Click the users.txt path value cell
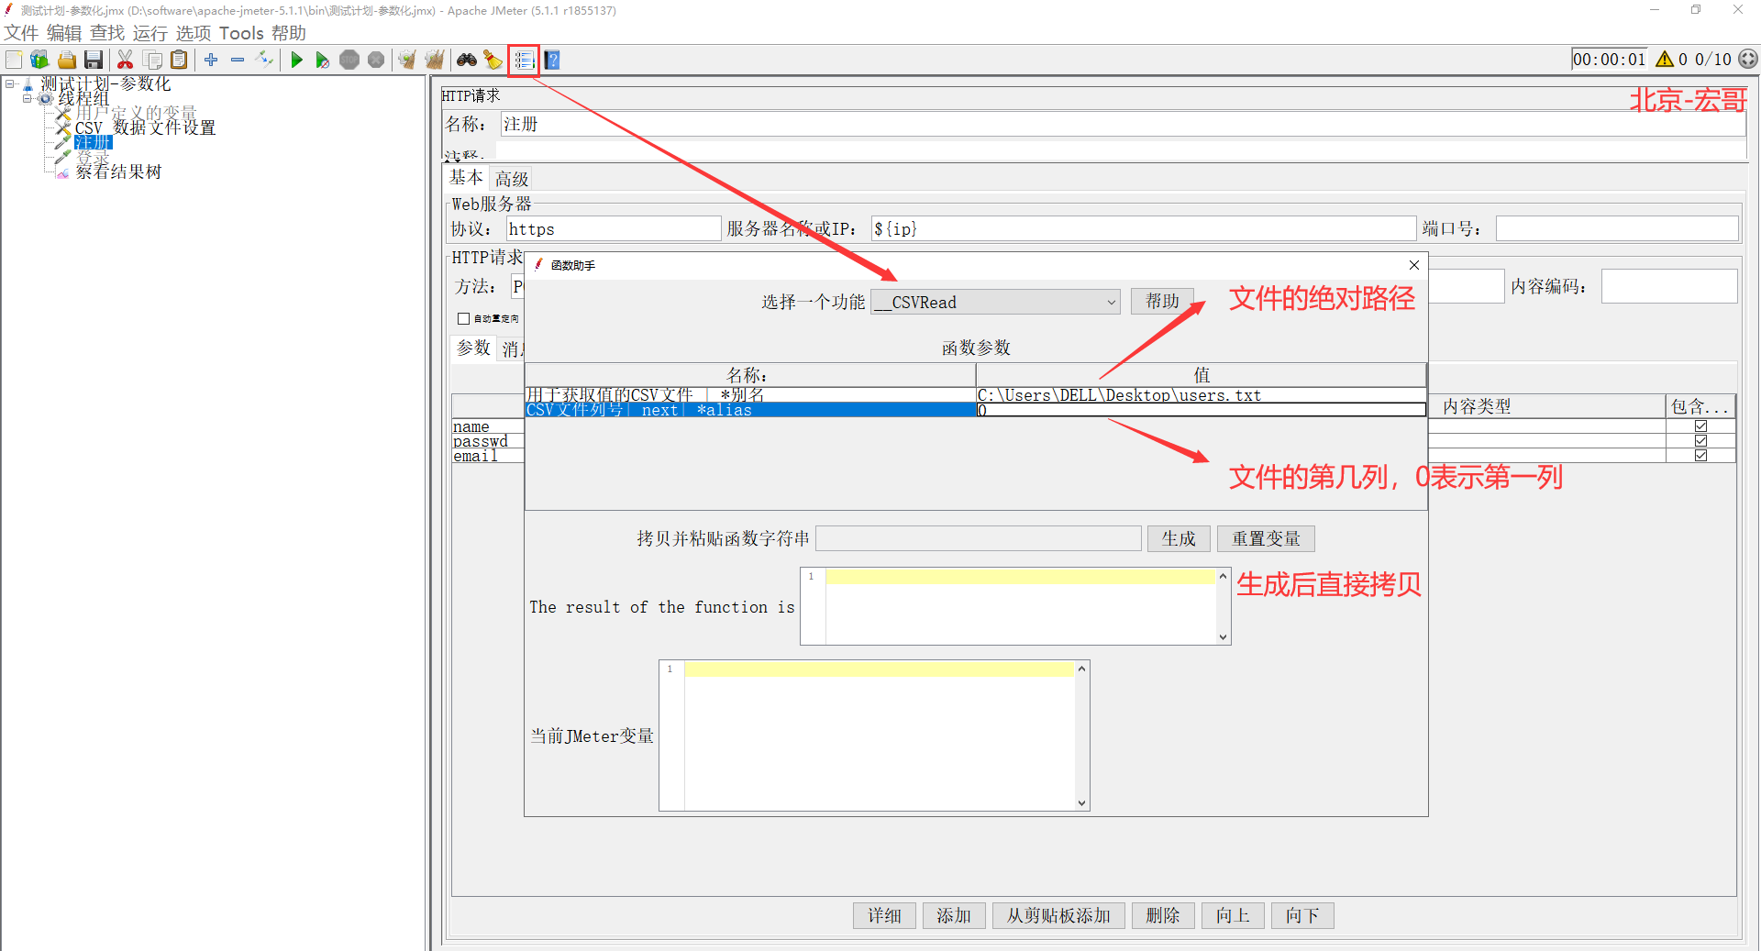The width and height of the screenshot is (1761, 951). (1201, 395)
